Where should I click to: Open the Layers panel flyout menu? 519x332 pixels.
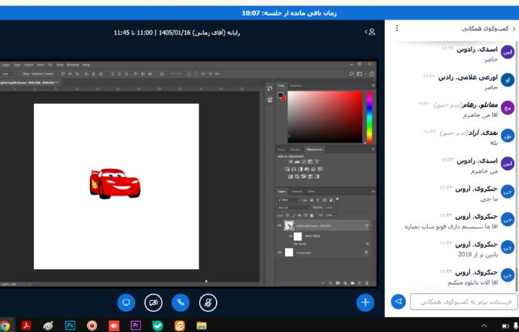[x=373, y=192]
